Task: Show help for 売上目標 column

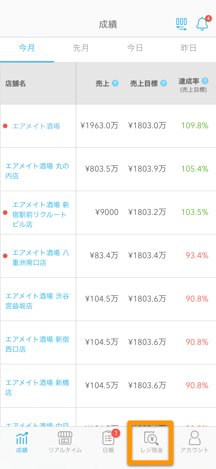Action: click(x=164, y=83)
